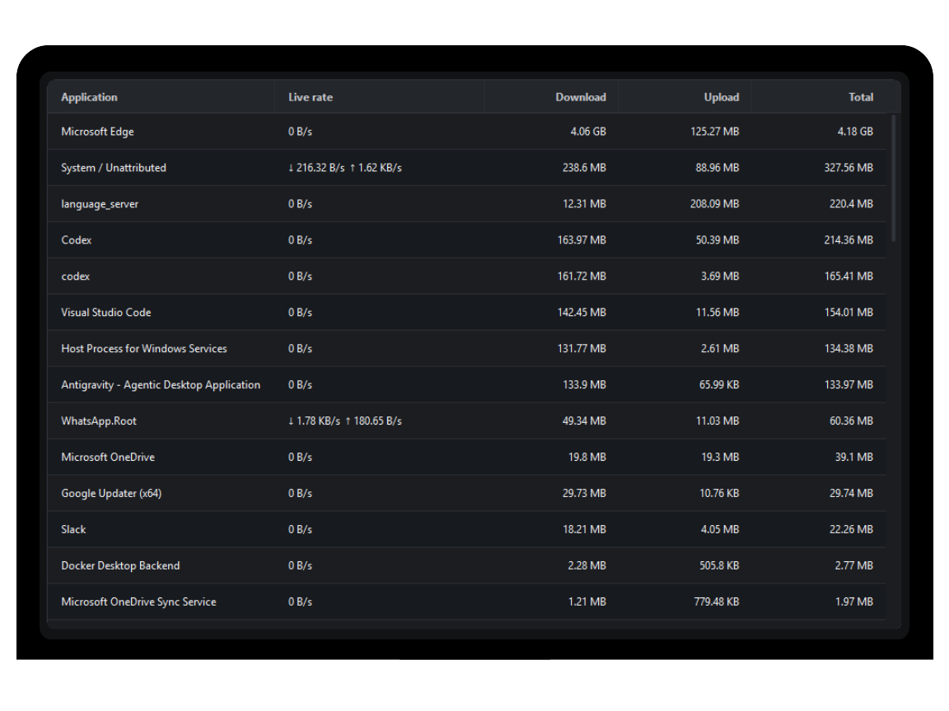Sort by the Total column header
Viewport: 949px width, 711px height.
(x=861, y=97)
